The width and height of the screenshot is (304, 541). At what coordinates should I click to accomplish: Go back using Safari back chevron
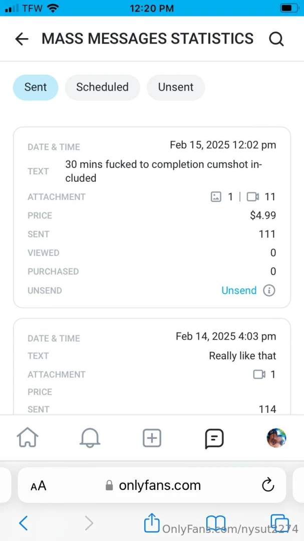24,523
